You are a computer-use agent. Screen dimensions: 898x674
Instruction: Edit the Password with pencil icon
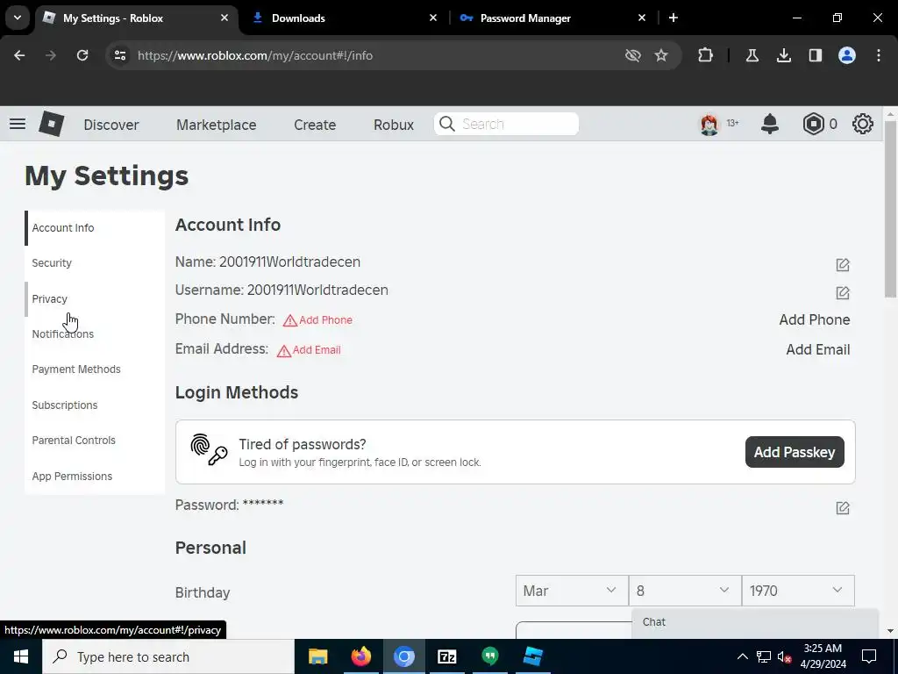(843, 508)
